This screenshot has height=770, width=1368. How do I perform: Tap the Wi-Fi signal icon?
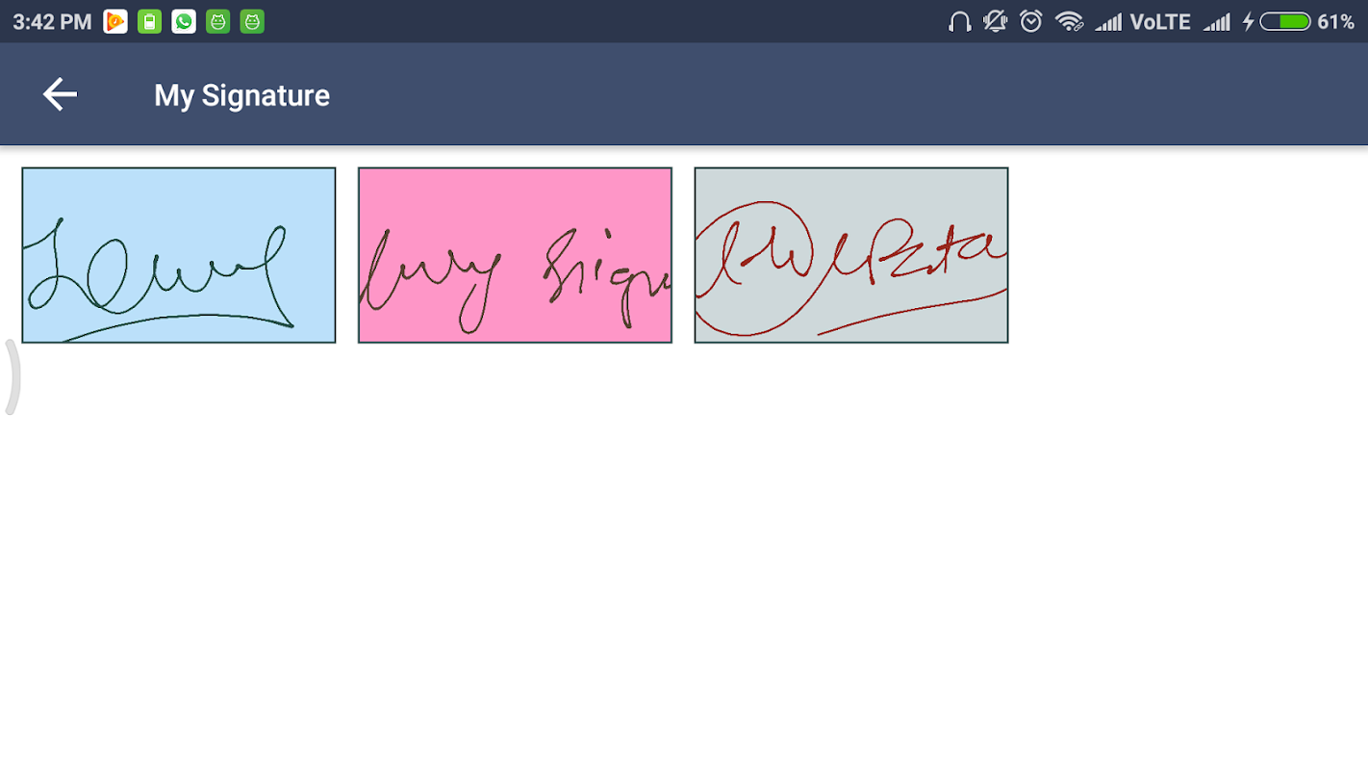(x=1069, y=21)
